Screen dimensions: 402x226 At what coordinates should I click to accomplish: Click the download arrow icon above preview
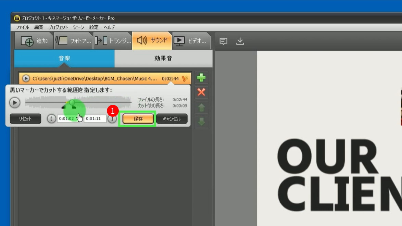(240, 41)
